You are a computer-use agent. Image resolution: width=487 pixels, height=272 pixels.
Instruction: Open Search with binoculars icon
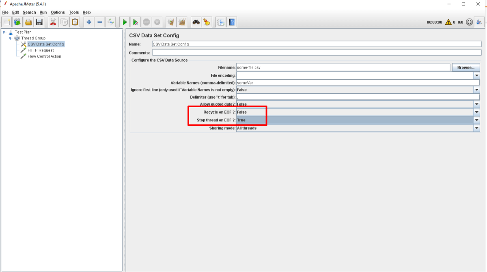click(x=196, y=22)
